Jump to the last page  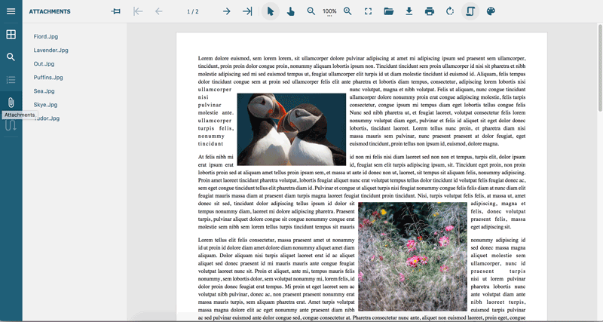click(247, 11)
